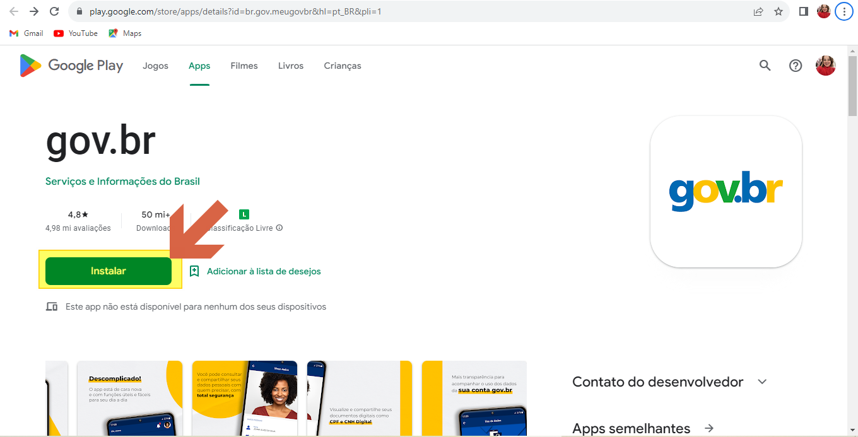Click the Google Play logo

tap(71, 66)
